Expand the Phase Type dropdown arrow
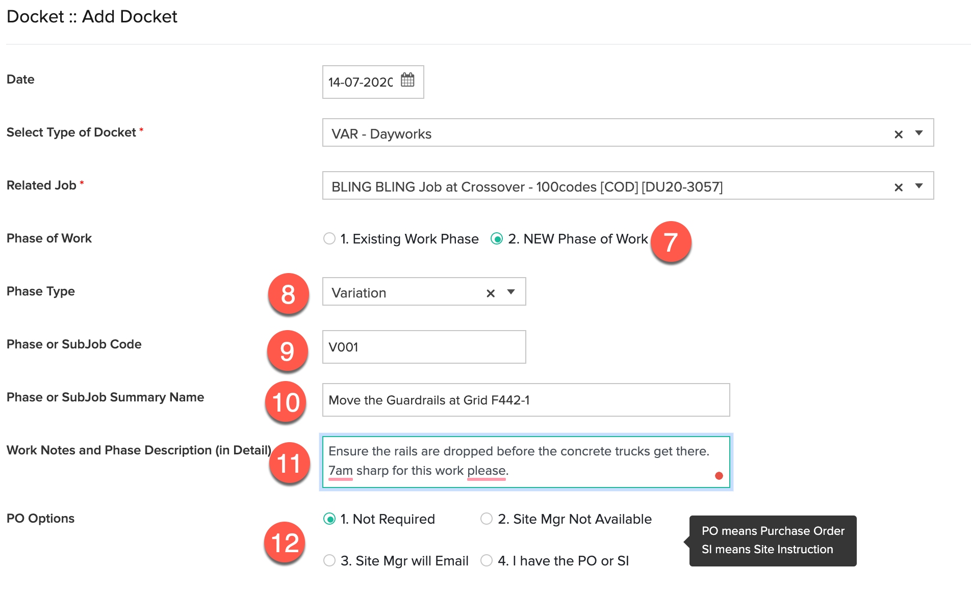 [511, 292]
